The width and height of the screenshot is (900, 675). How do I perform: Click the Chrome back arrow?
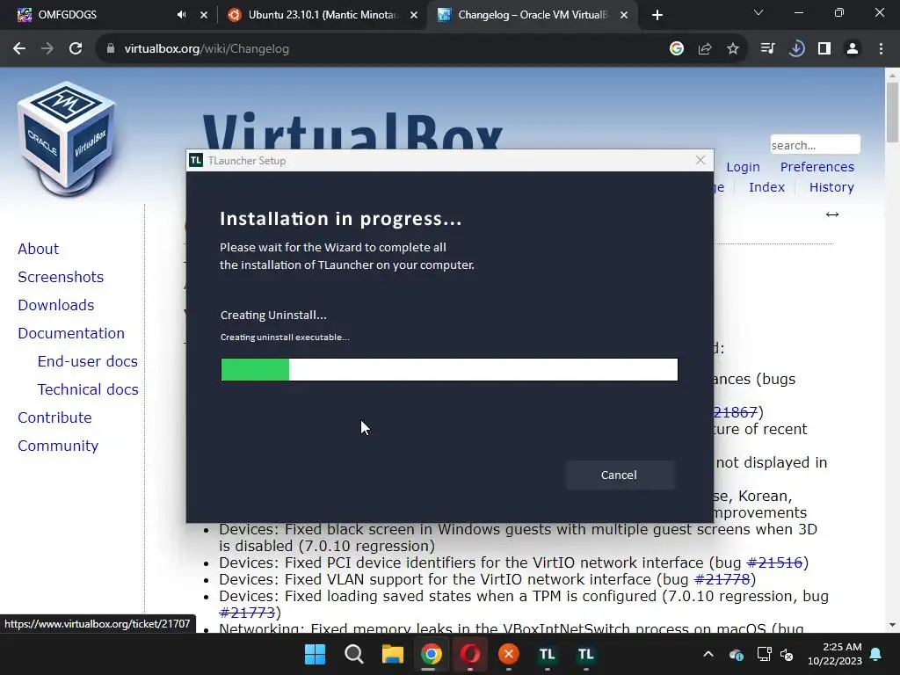click(19, 49)
